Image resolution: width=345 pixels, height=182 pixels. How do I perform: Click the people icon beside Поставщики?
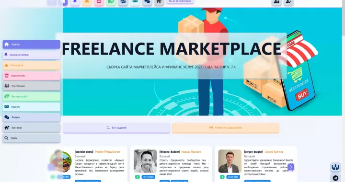(x=7, y=86)
